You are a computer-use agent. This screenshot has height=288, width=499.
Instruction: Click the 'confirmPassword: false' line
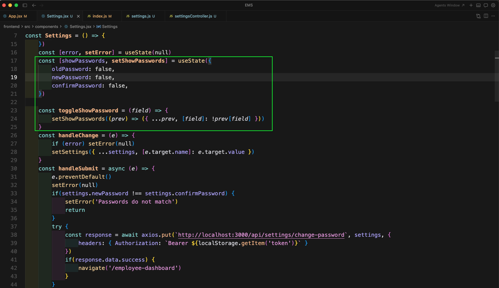coord(90,86)
